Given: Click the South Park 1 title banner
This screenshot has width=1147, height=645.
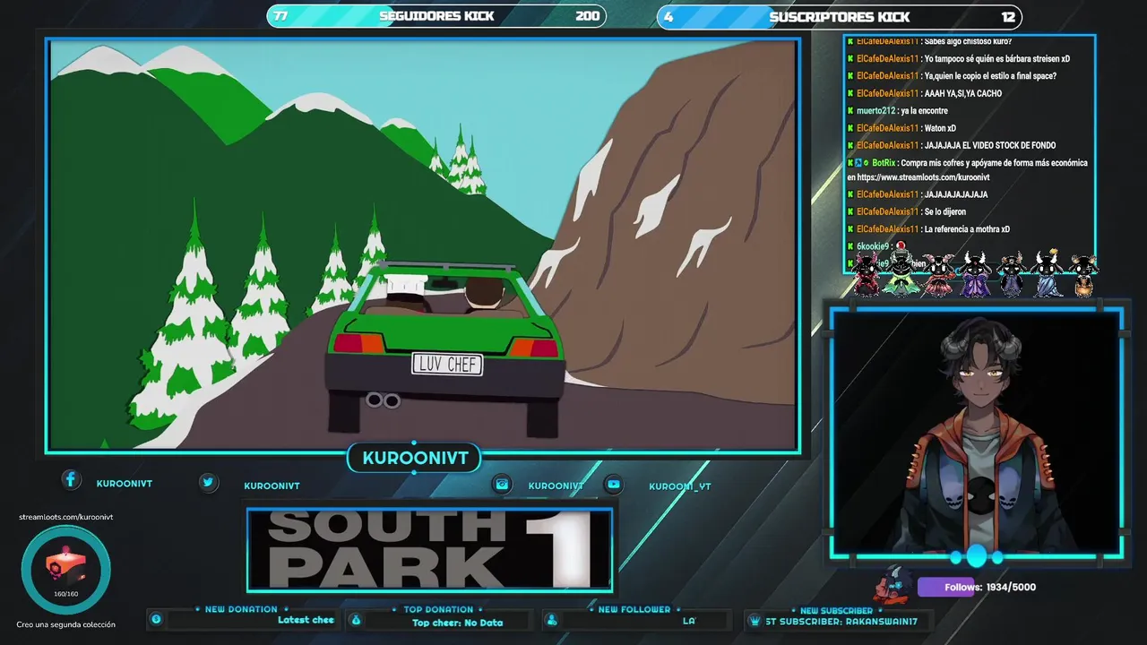Looking at the screenshot, I should 430,550.
